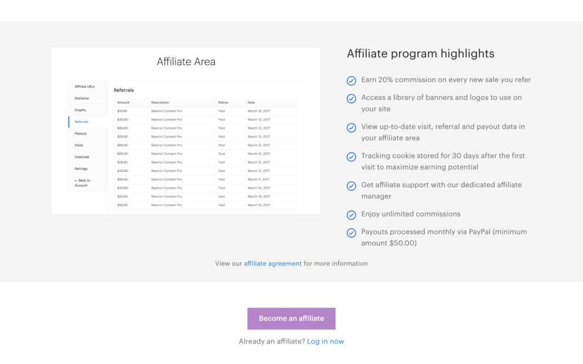Open the Payouts sidebar tab
This screenshot has width=583, height=364.
click(x=81, y=134)
